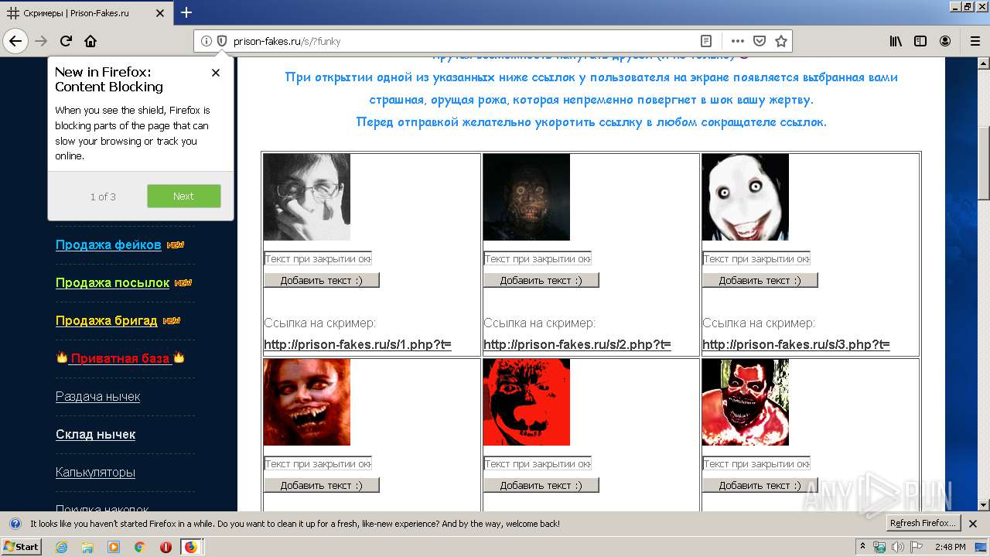Close the Prison-Fakes.ru tab

(161, 13)
